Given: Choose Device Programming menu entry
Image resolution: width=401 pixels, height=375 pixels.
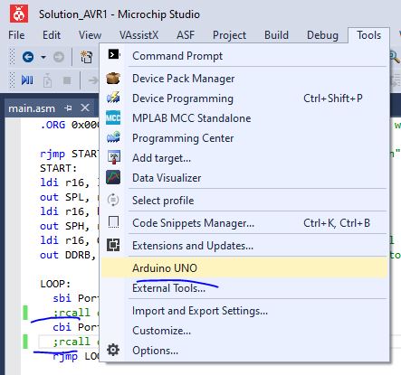Looking at the screenshot, I should point(244,98).
